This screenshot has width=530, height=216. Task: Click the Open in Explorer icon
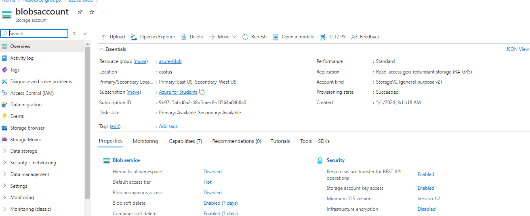(134, 37)
